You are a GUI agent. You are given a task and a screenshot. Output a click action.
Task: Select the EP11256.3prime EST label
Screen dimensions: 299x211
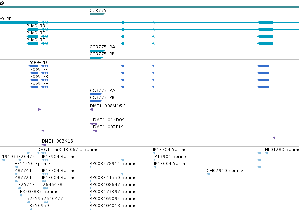pos(32,164)
